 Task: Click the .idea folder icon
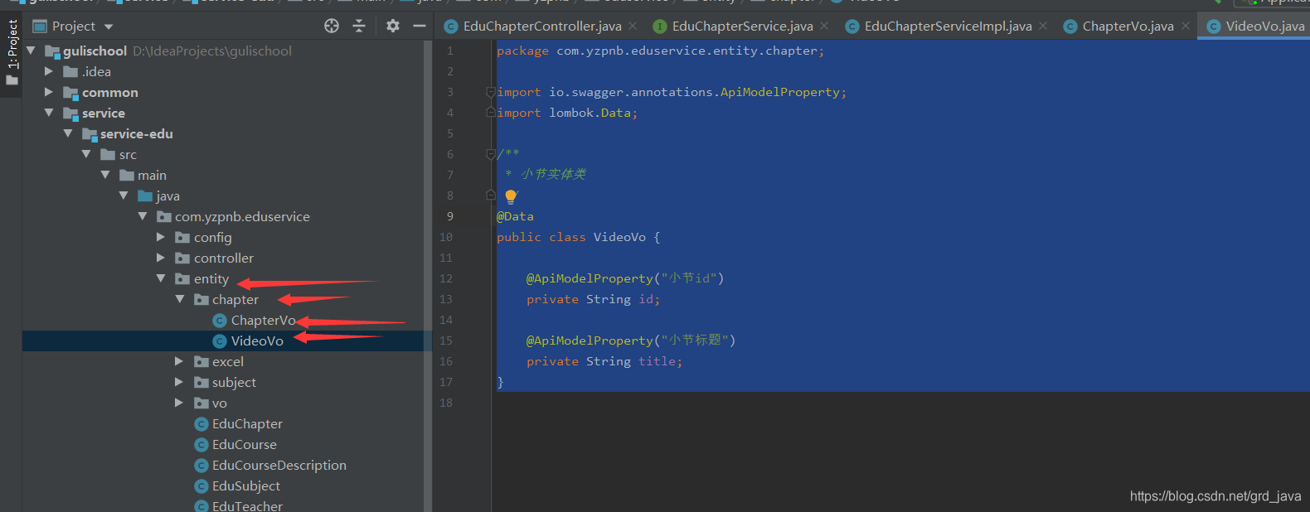(x=70, y=72)
